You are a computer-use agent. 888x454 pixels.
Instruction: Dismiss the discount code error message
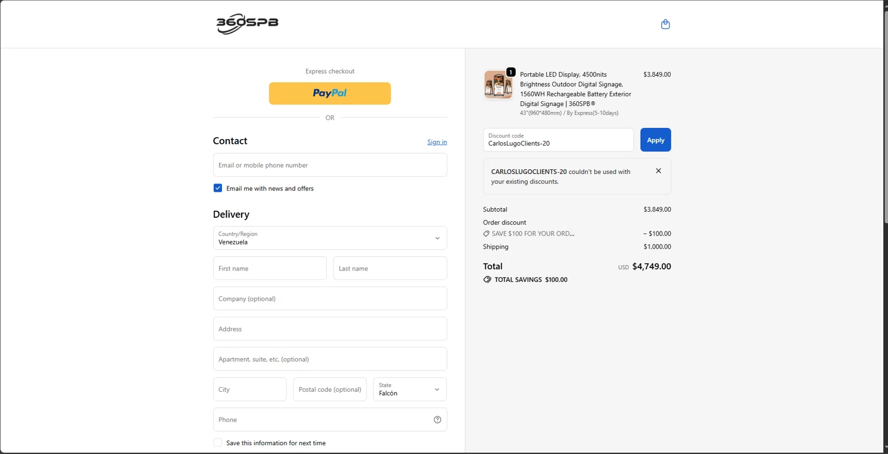[x=658, y=171]
